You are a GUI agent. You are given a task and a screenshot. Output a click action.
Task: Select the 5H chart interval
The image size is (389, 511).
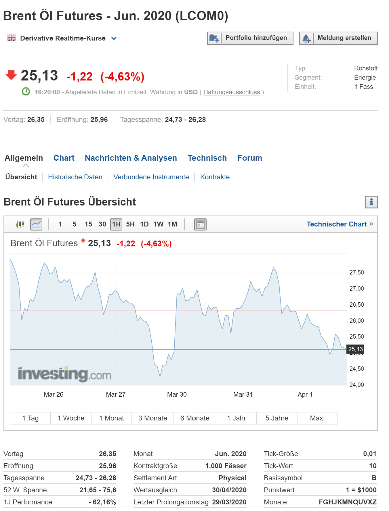tap(130, 224)
